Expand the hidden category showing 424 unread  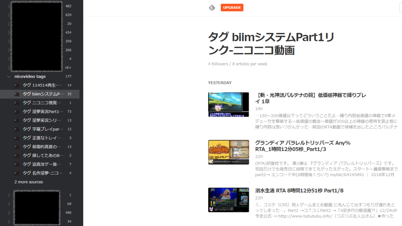pyautogui.click(x=9, y=33)
